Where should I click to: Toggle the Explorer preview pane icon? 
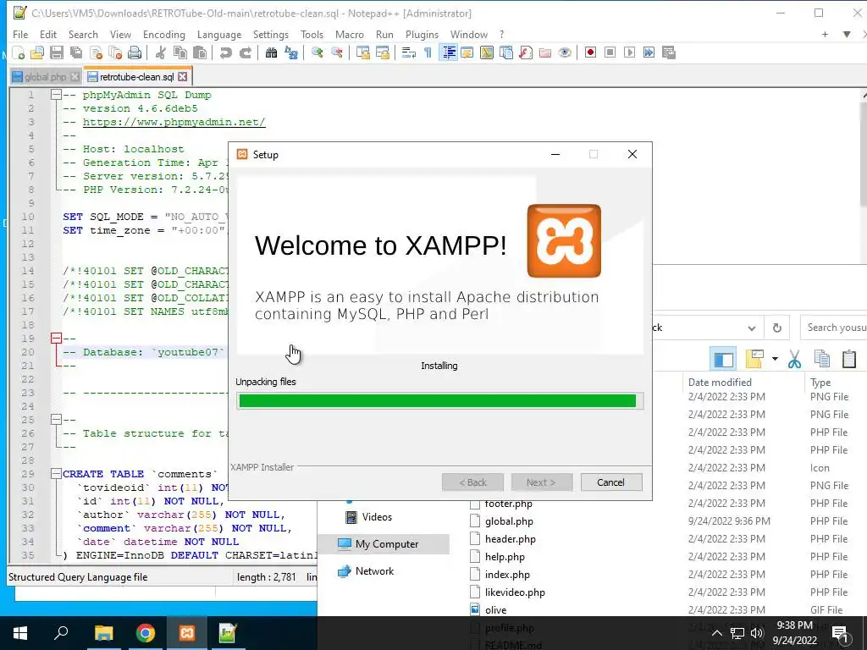pos(723,359)
